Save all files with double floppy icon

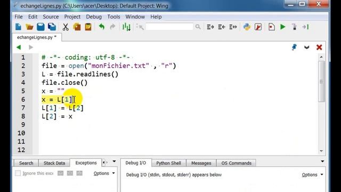[52, 27]
